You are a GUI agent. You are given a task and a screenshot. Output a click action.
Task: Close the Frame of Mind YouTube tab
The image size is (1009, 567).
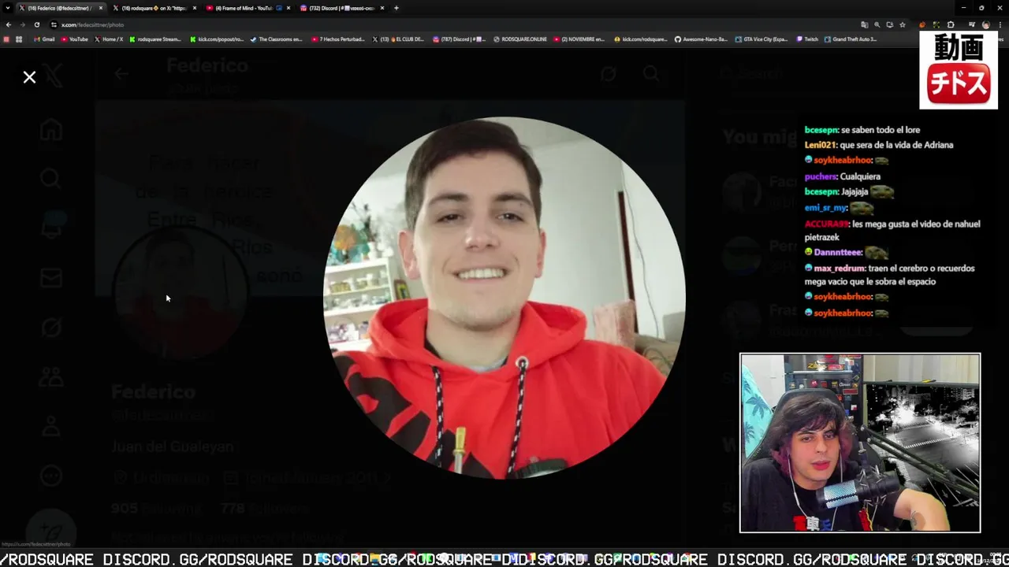point(289,8)
